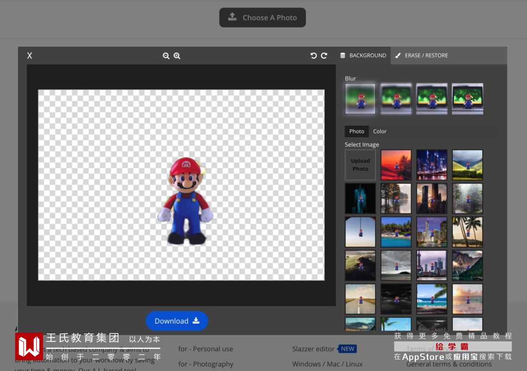Switch to the Erase / Restore tab
Image resolution: width=527 pixels, height=371 pixels.
(421, 56)
